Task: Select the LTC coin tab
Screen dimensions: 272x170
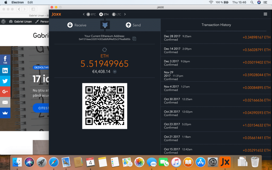Action: [x=117, y=14]
